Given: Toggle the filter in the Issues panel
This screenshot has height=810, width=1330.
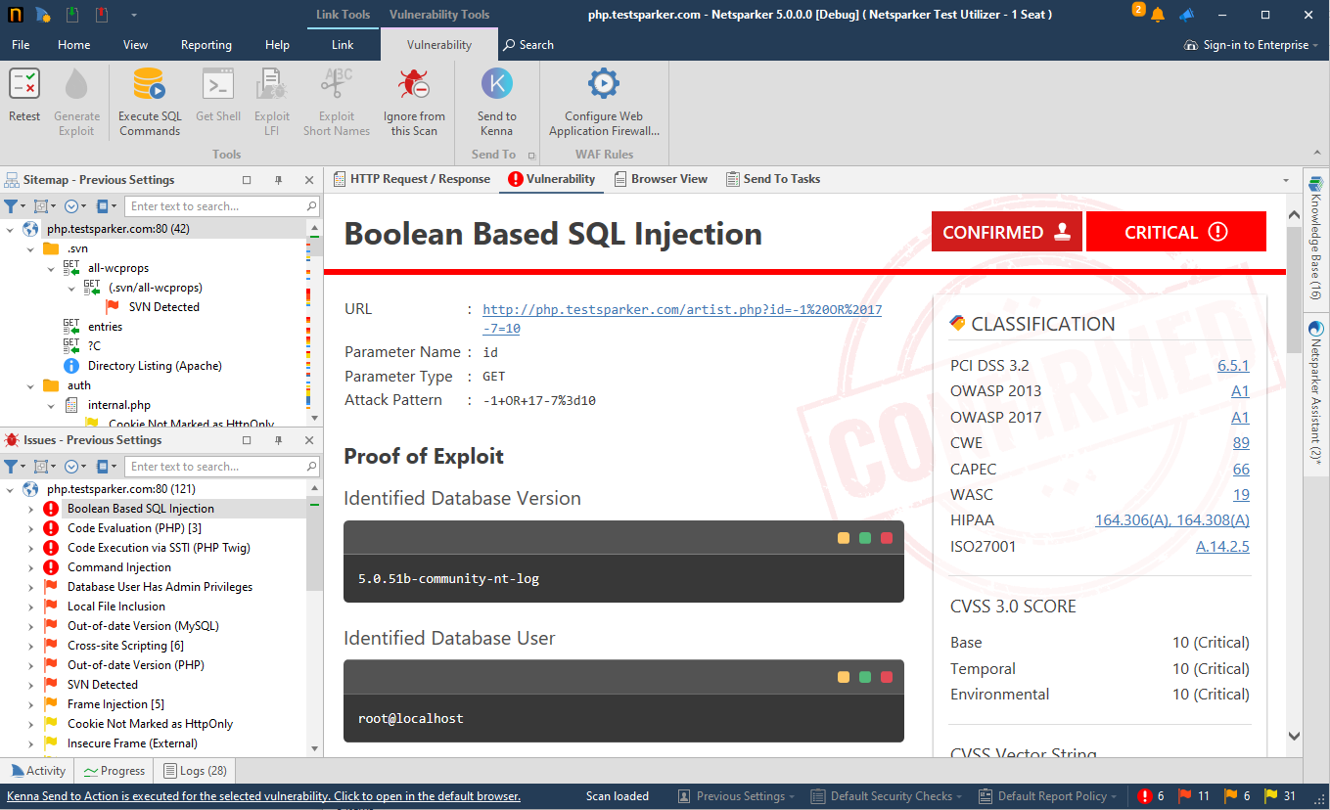Looking at the screenshot, I should pyautogui.click(x=12, y=466).
